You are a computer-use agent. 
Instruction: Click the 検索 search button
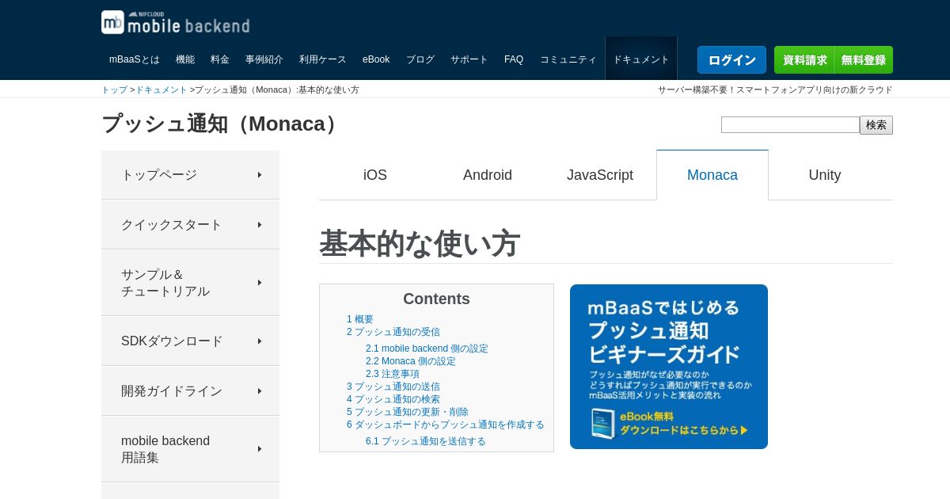tap(876, 125)
